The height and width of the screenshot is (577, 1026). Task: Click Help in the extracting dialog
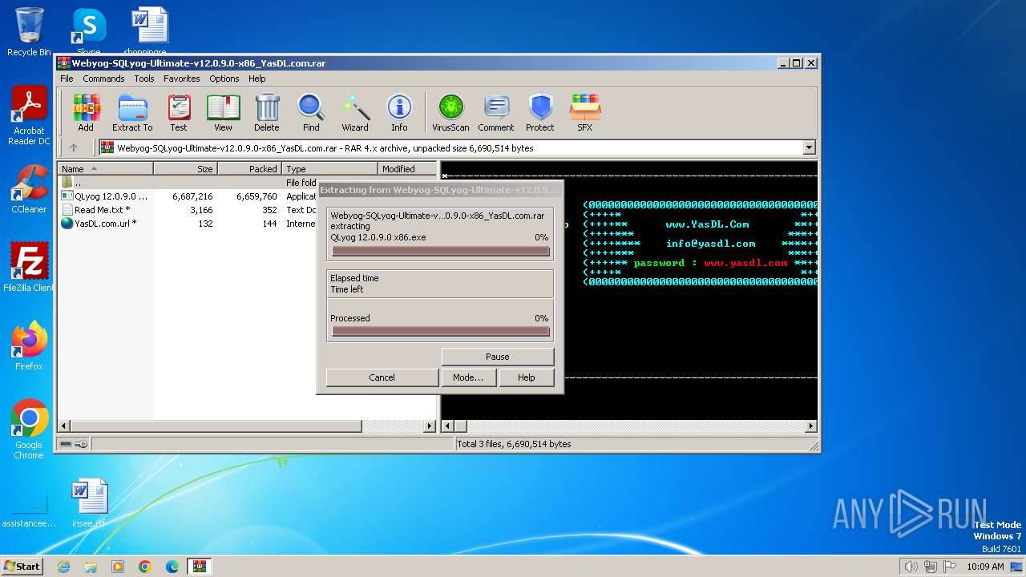point(526,377)
